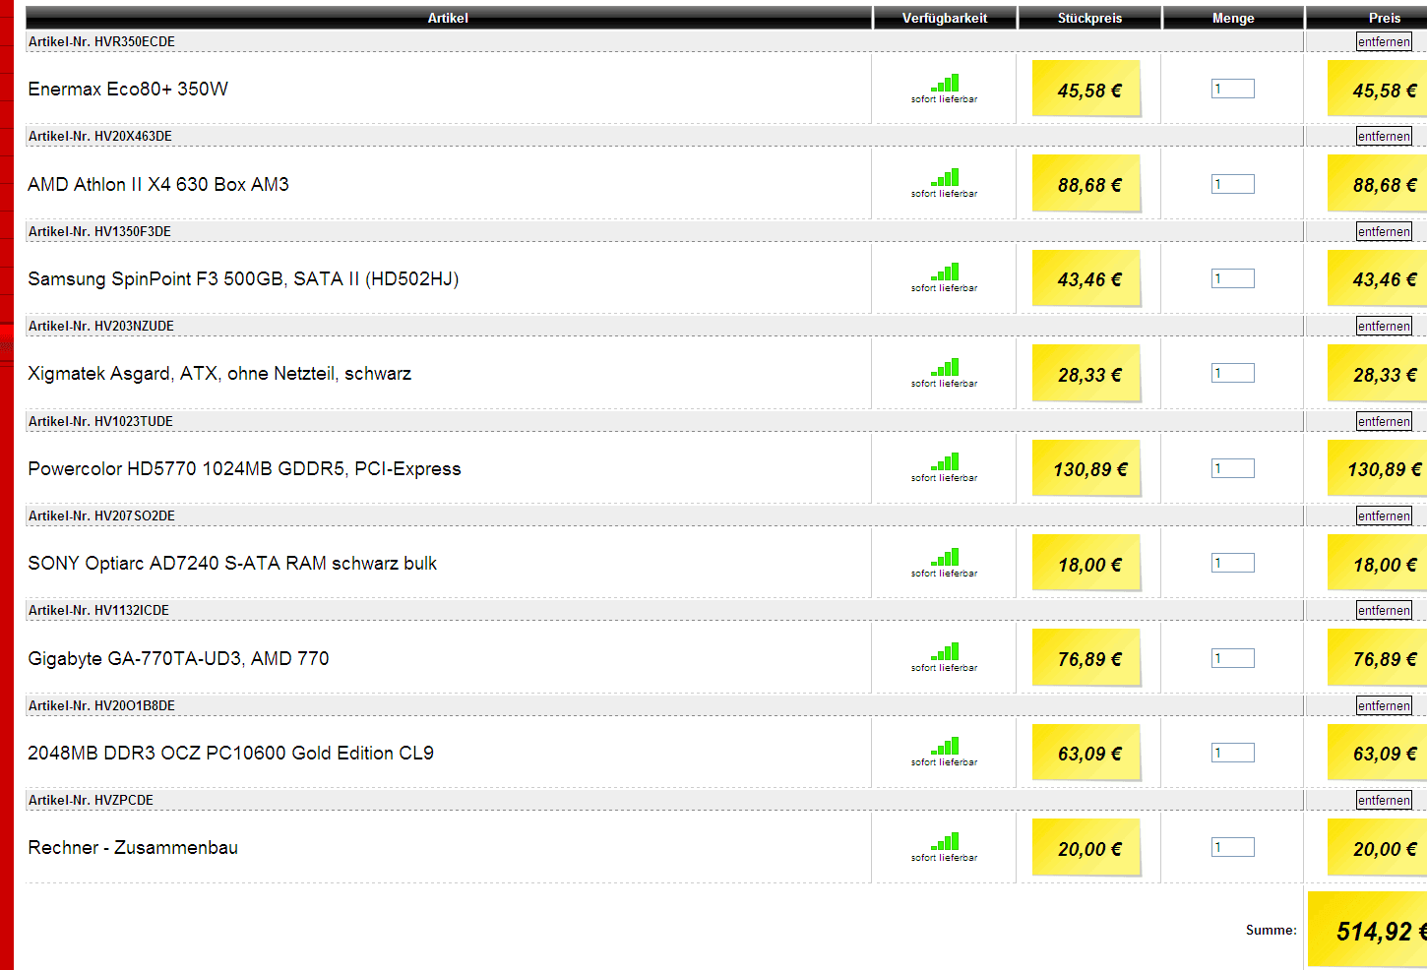Click article number HVZPCDE
Viewport: 1427px width, 970px height.
click(x=124, y=800)
